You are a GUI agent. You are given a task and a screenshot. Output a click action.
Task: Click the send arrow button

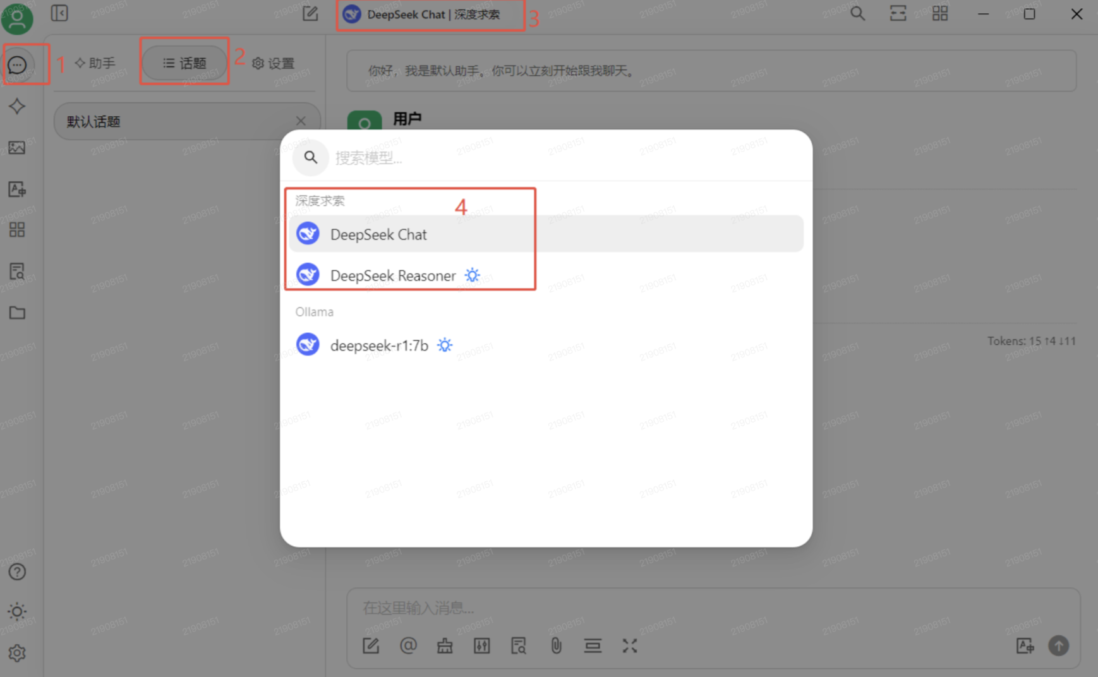[x=1059, y=645]
